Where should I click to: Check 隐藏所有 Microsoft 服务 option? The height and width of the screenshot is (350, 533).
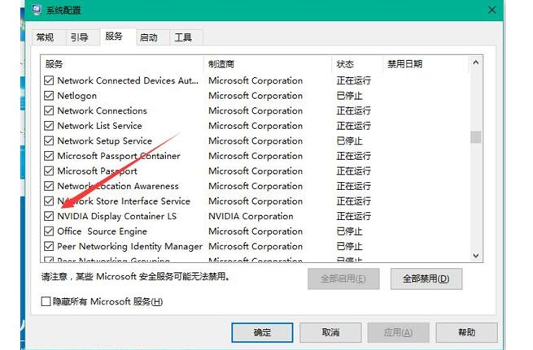tap(46, 301)
